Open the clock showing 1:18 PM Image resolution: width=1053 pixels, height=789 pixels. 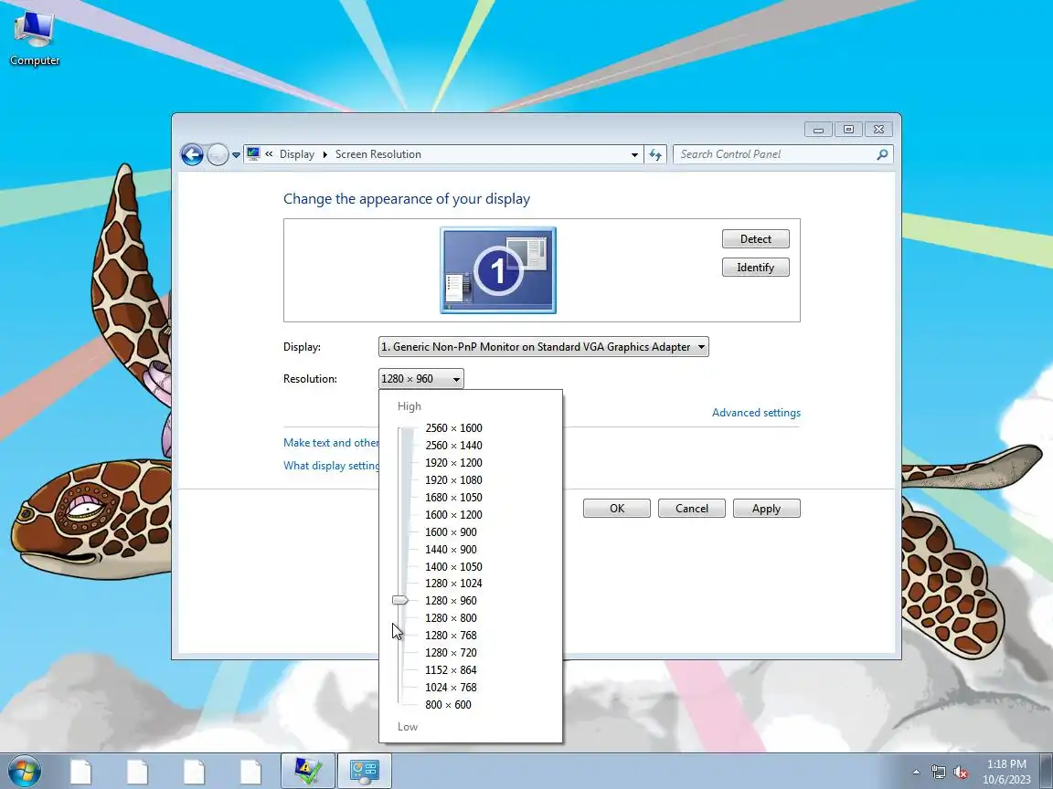1006,772
